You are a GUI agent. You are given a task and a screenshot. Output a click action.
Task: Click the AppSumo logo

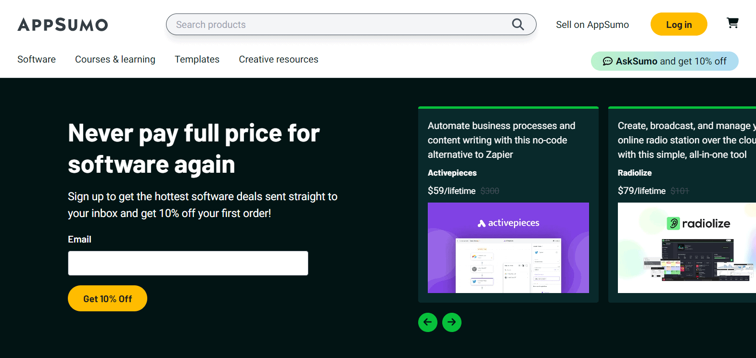63,25
